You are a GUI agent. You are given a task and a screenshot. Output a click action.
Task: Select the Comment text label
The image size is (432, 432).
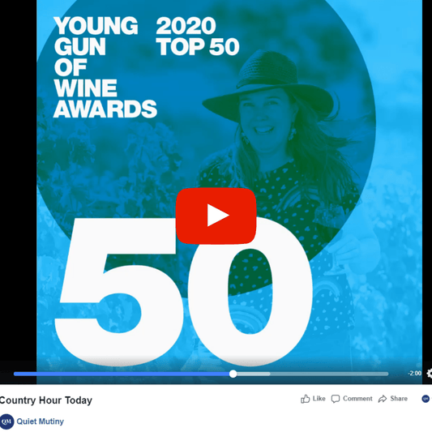coord(357,399)
